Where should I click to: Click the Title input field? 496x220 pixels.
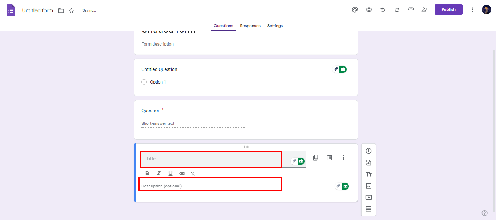click(x=211, y=159)
